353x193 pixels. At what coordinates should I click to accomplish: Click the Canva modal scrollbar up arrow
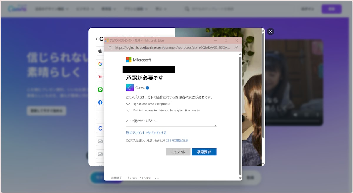(x=263, y=31)
